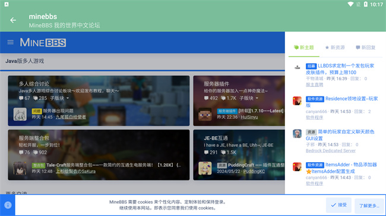Open 服主直聘 category link
Viewport: 386px width, 216px height.
[314, 85]
